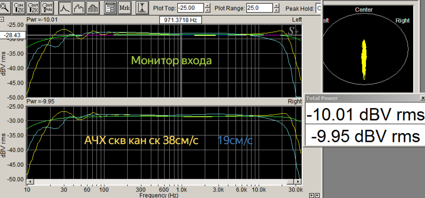Click the second plus icon below plot
This screenshot has width=425, height=198.
click(x=317, y=195)
